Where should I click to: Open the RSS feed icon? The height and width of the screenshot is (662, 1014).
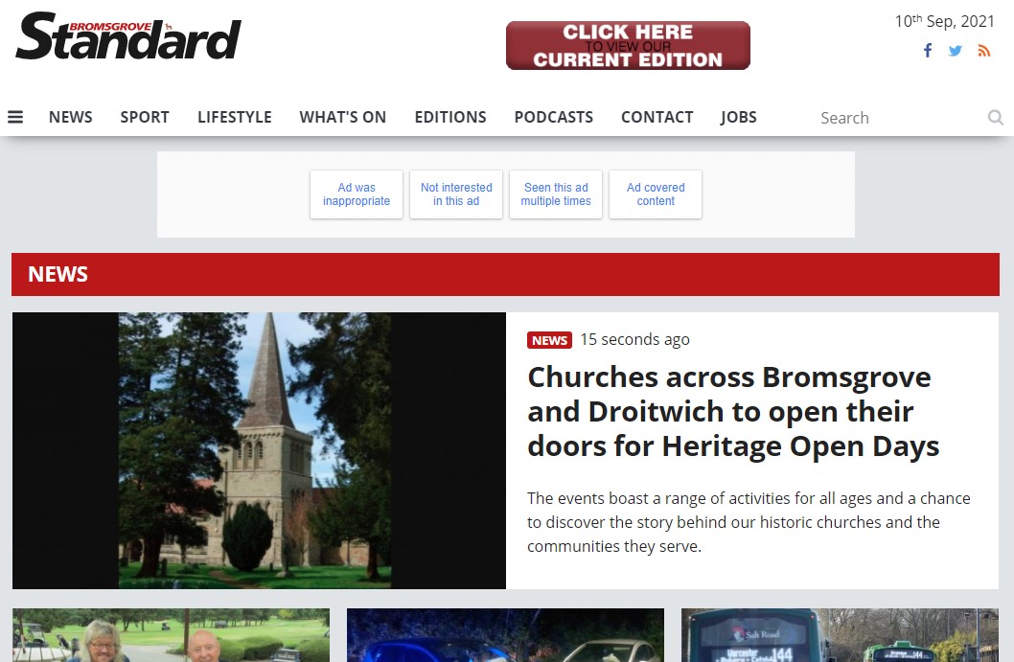pos(983,51)
